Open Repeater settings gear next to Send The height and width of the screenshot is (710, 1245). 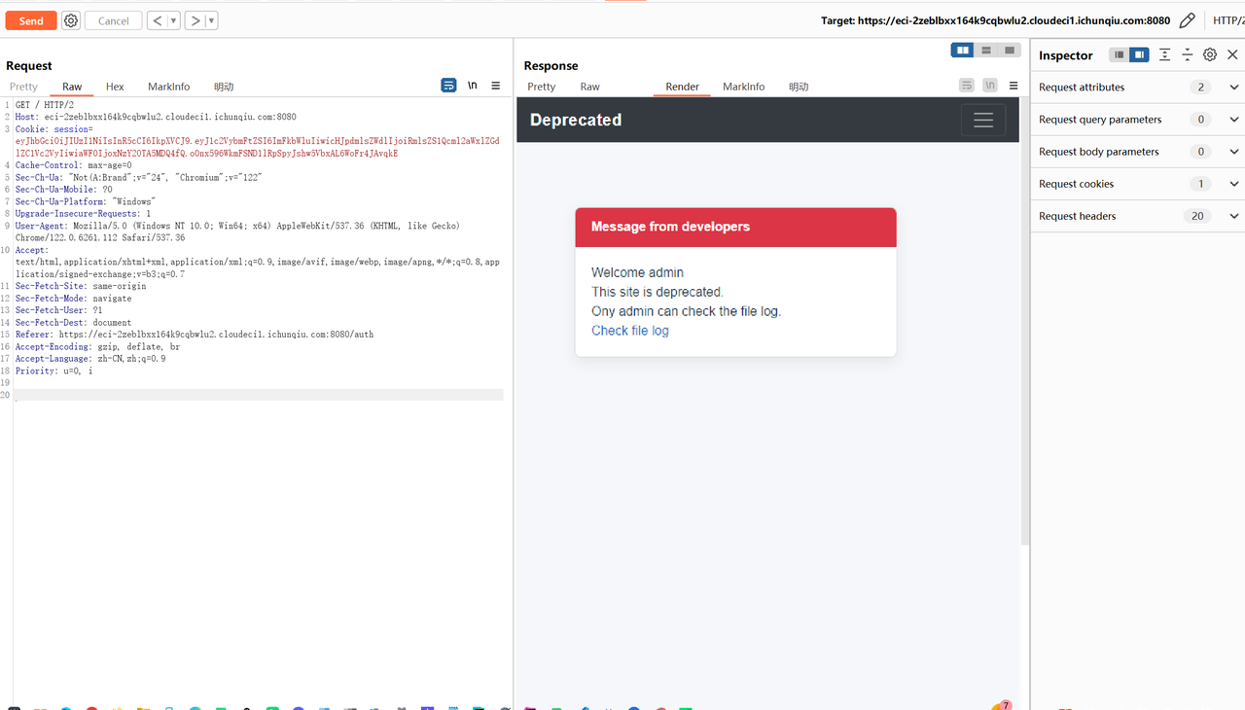[71, 20]
